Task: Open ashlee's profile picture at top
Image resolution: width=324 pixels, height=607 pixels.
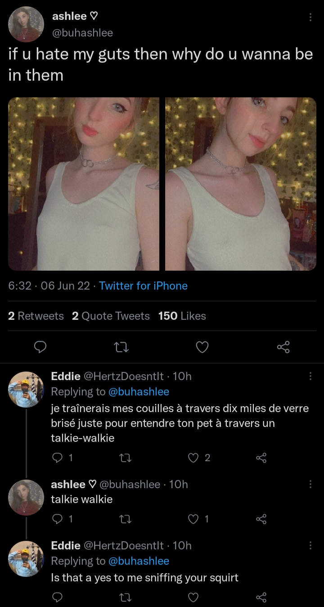Action: pos(26,24)
